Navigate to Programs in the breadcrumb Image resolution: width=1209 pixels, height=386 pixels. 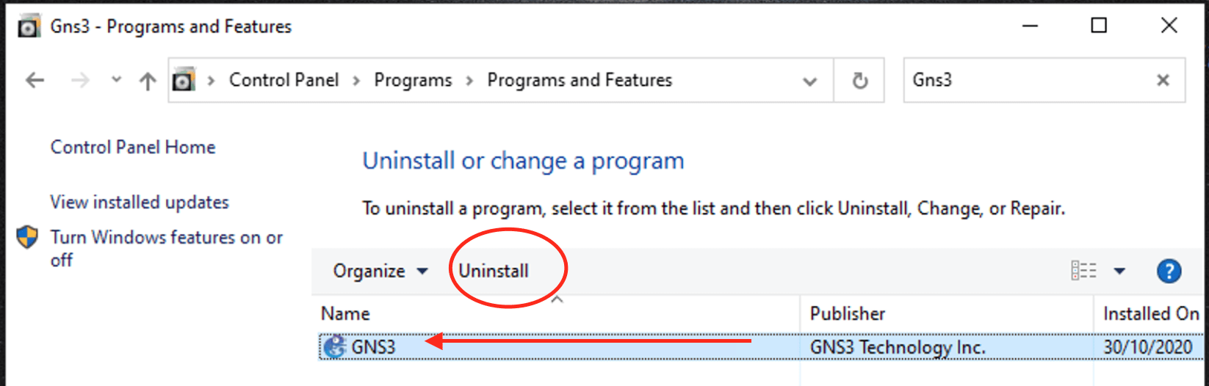pos(413,80)
